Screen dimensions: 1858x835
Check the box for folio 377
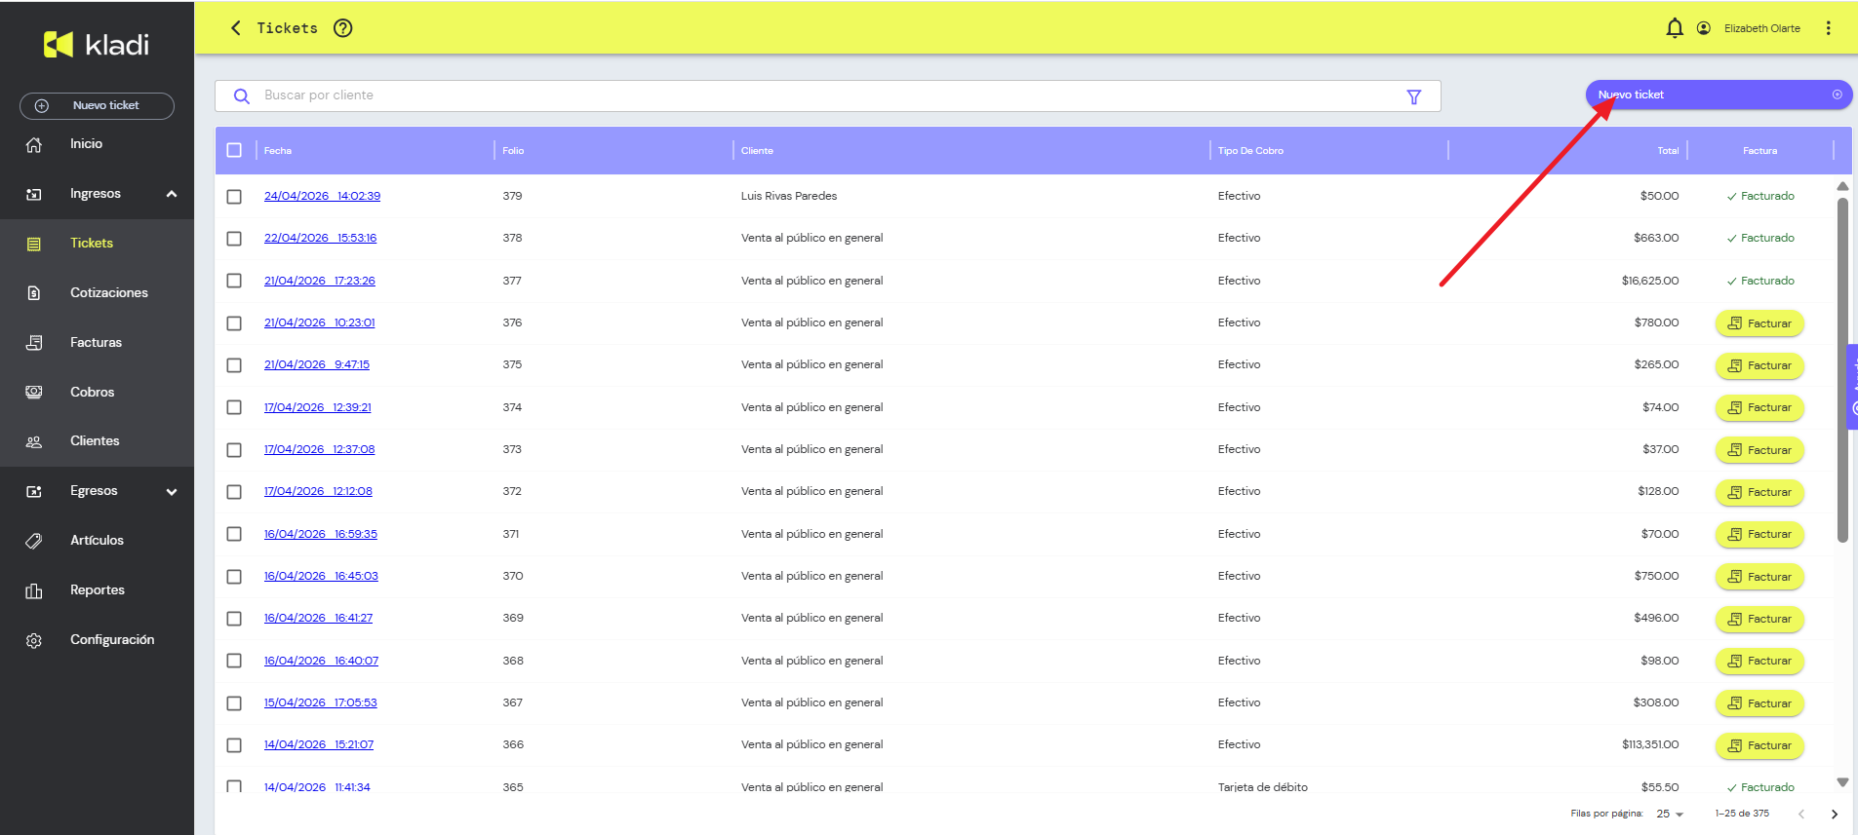[x=234, y=281]
